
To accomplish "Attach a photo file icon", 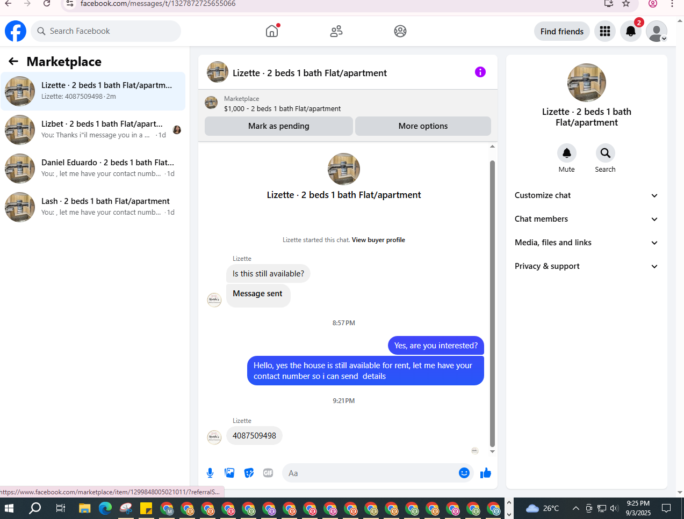I will click(229, 473).
